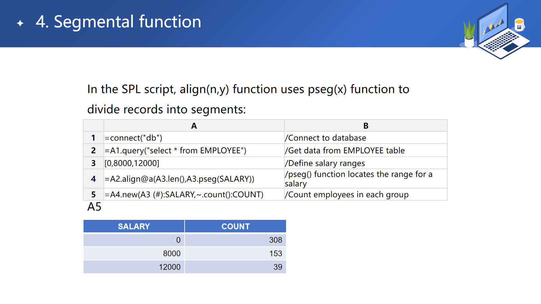
Task: Click the COUNT column header
Action: (235, 226)
